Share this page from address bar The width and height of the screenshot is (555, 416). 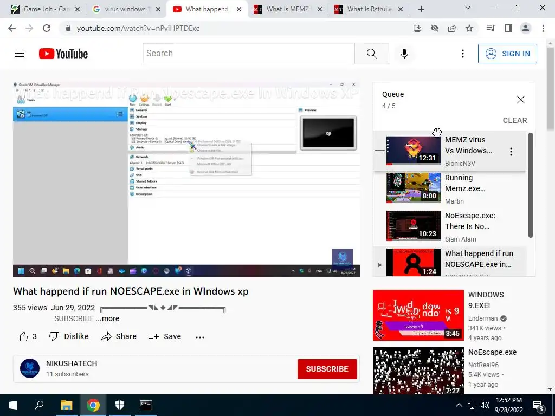(x=452, y=28)
